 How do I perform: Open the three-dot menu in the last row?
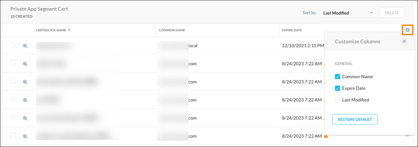click(407, 136)
